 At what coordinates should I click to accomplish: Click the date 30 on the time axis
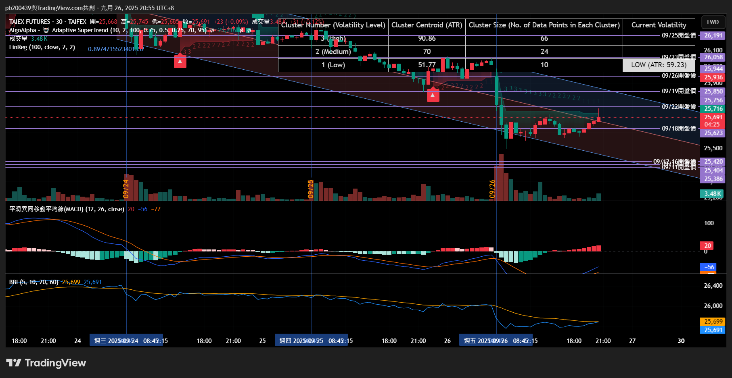point(681,341)
